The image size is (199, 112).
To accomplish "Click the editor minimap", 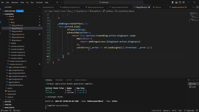I will click(x=194, y=16).
